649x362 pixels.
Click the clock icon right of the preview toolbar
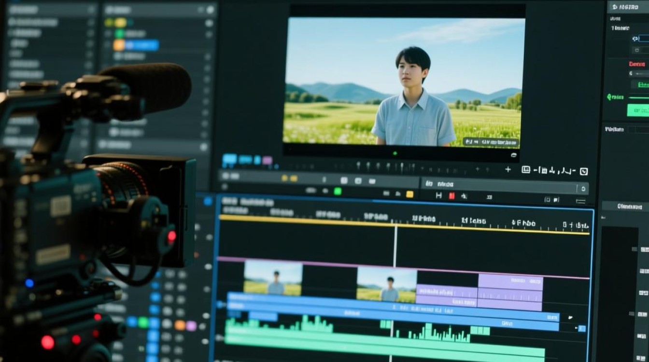583,171
